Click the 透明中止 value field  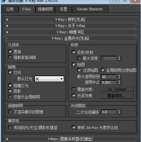[109, 82]
